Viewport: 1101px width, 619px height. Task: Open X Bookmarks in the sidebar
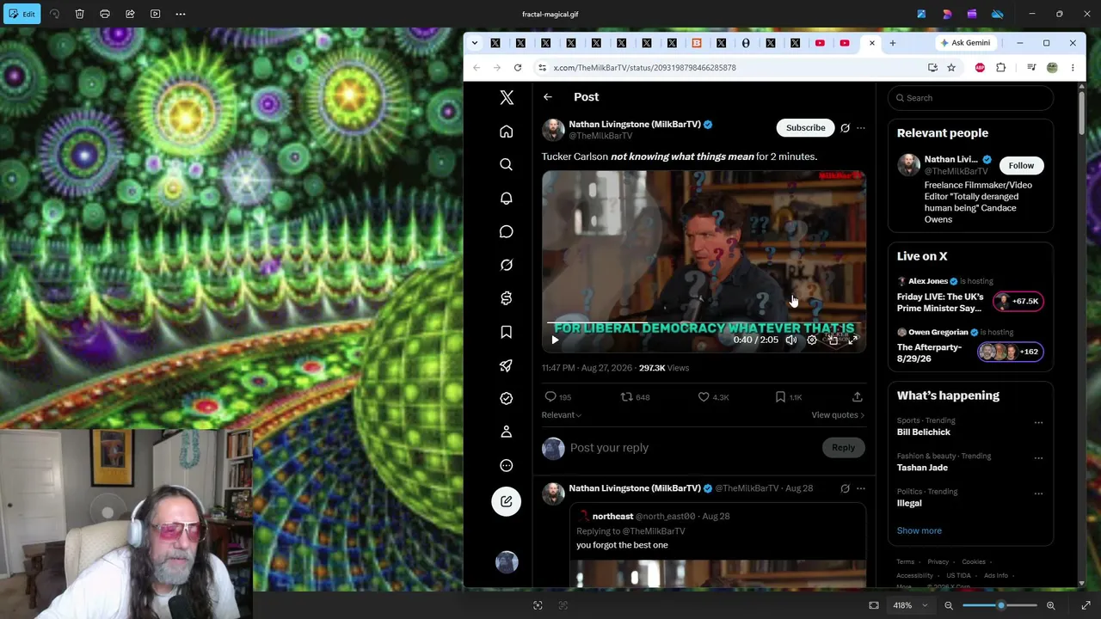(507, 332)
